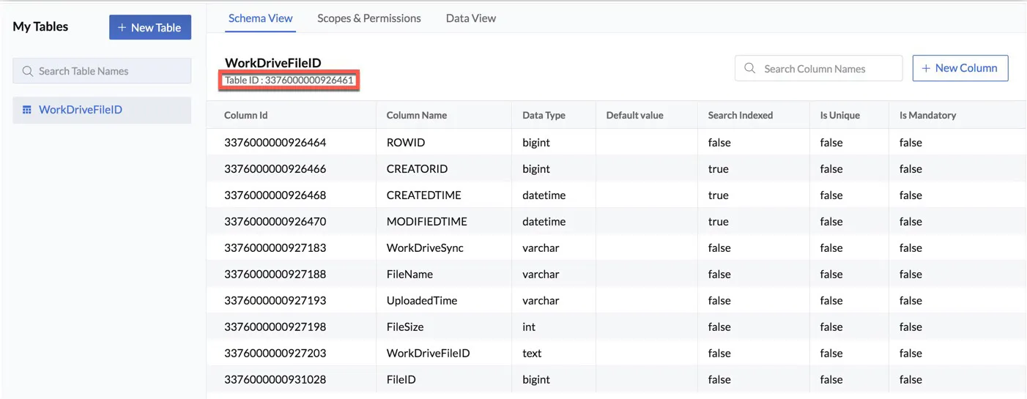Select WorkDriveFileID table in My Tables list
The width and height of the screenshot is (1027, 399).
pos(102,110)
